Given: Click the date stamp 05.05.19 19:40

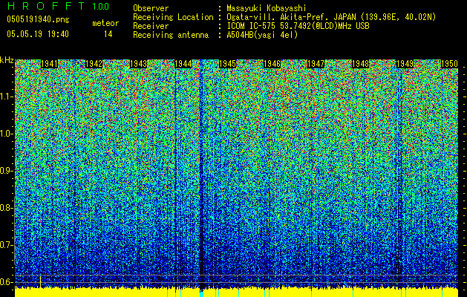Looking at the screenshot, I should coord(38,34).
